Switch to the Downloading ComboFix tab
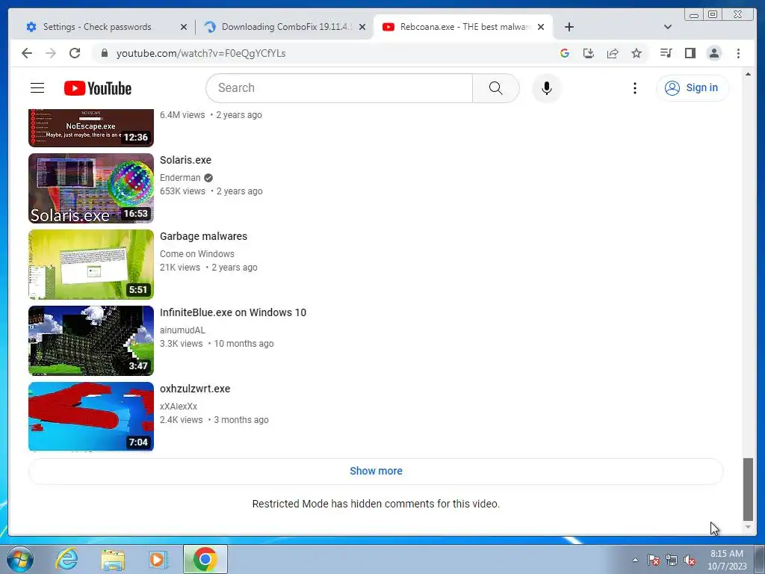Image resolution: width=765 pixels, height=574 pixels. pos(285,27)
